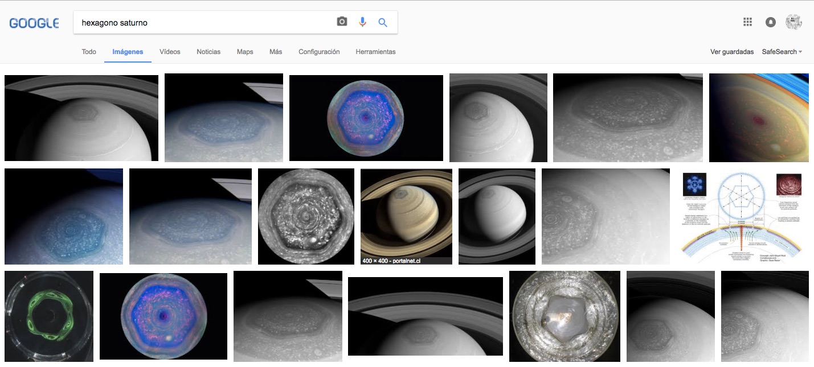Switch to the Vídeos tab
The height and width of the screenshot is (367, 814).
(170, 52)
